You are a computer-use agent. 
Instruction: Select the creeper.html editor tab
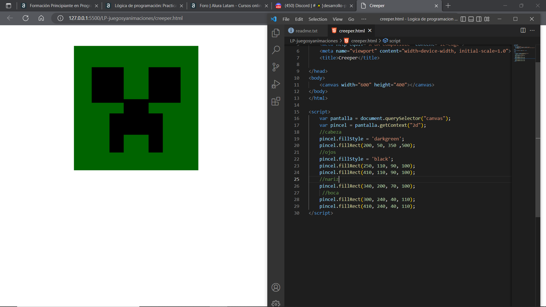click(351, 31)
